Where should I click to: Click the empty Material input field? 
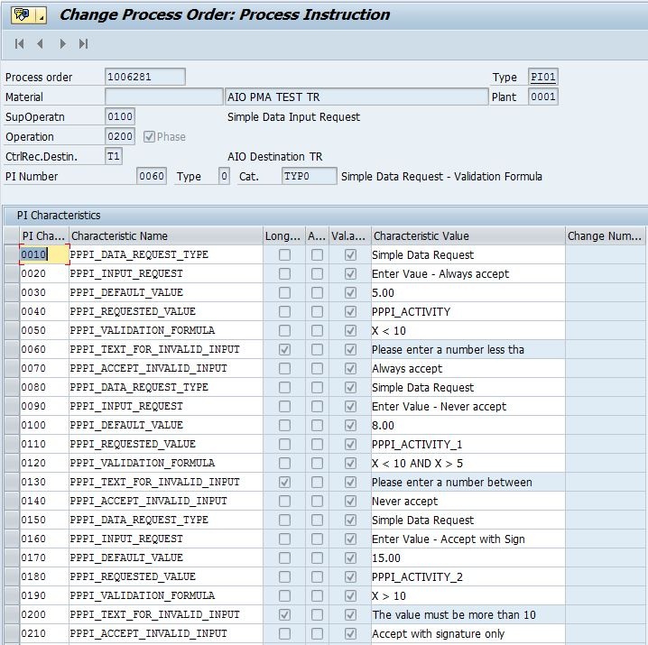[163, 97]
